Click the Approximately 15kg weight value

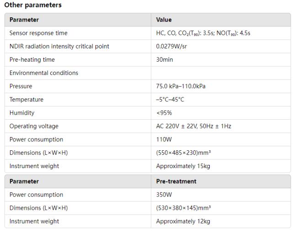coord(183,166)
